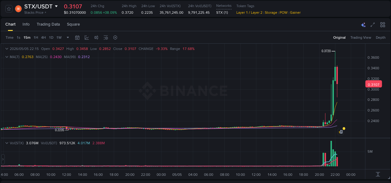Screen dimensions: 391x183
Task: Collapse the OHLC info row chevron
Action: click(x=7, y=49)
